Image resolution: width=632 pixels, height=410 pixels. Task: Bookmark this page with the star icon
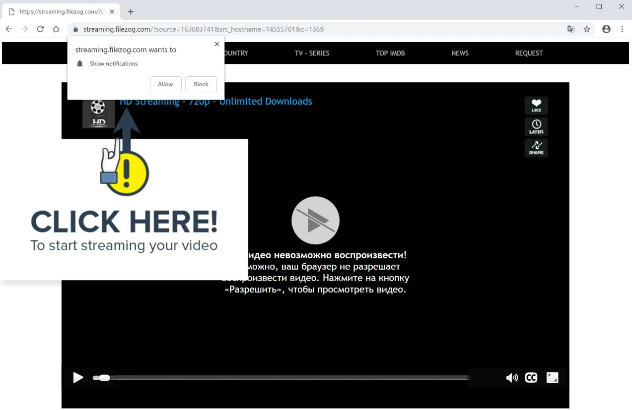click(x=587, y=29)
